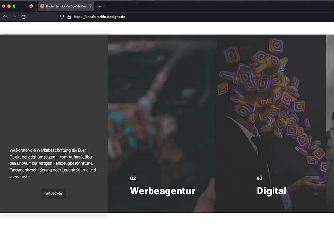Screen dimensions: 334x236
Task: Select the Instagram icons panel image
Action: point(272,124)
